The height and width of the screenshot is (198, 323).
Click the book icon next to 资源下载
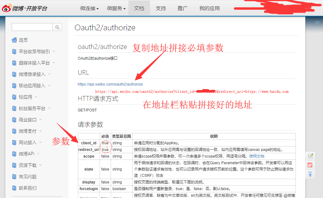tap(14, 165)
